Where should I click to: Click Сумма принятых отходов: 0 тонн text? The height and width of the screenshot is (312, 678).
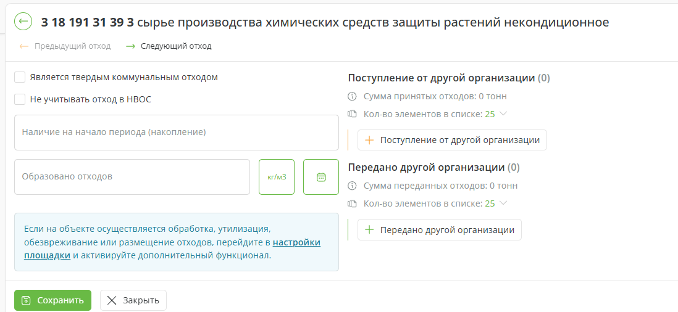click(x=435, y=96)
